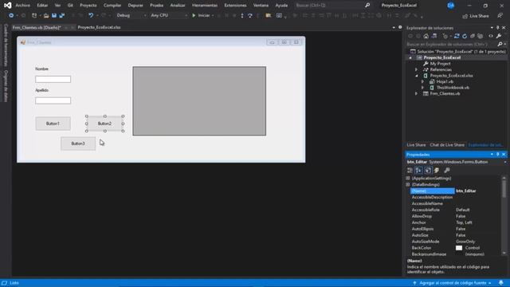
Task: Expand the Referencias node
Action: pyautogui.click(x=416, y=69)
